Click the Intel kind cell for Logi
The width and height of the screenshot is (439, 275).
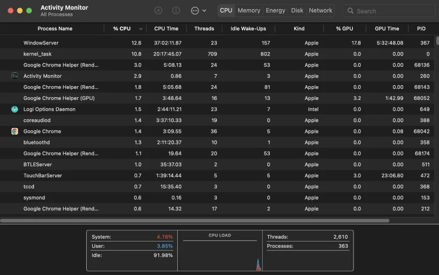pyautogui.click(x=313, y=109)
